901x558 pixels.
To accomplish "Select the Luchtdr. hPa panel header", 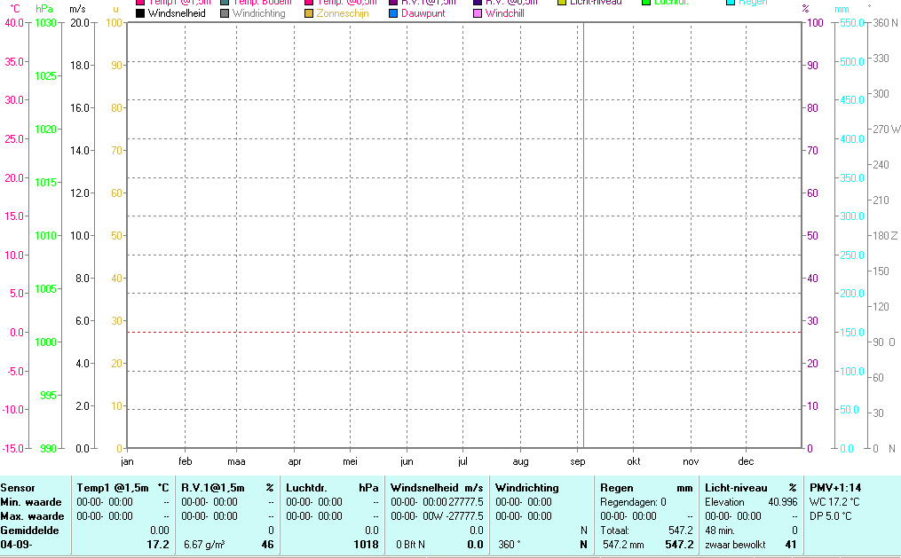I will click(x=331, y=487).
